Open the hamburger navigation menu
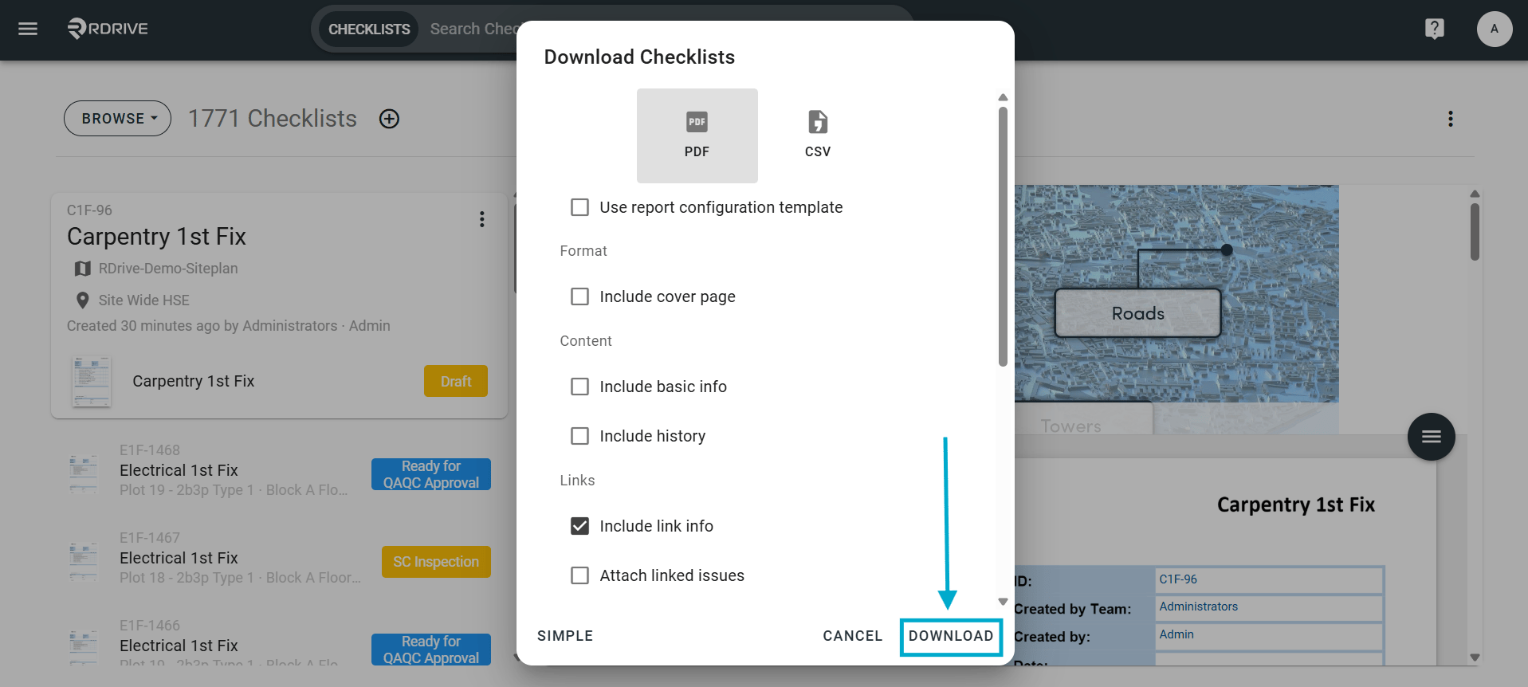Image resolution: width=1528 pixels, height=687 pixels. coord(28,29)
